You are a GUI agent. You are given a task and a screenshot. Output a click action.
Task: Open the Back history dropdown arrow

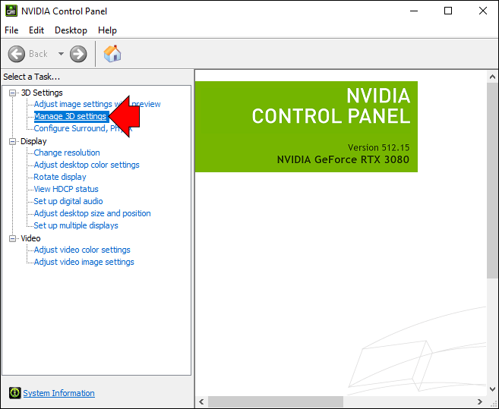tap(61, 54)
